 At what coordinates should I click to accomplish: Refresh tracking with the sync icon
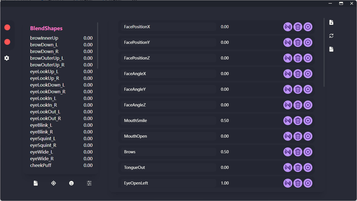tap(331, 36)
